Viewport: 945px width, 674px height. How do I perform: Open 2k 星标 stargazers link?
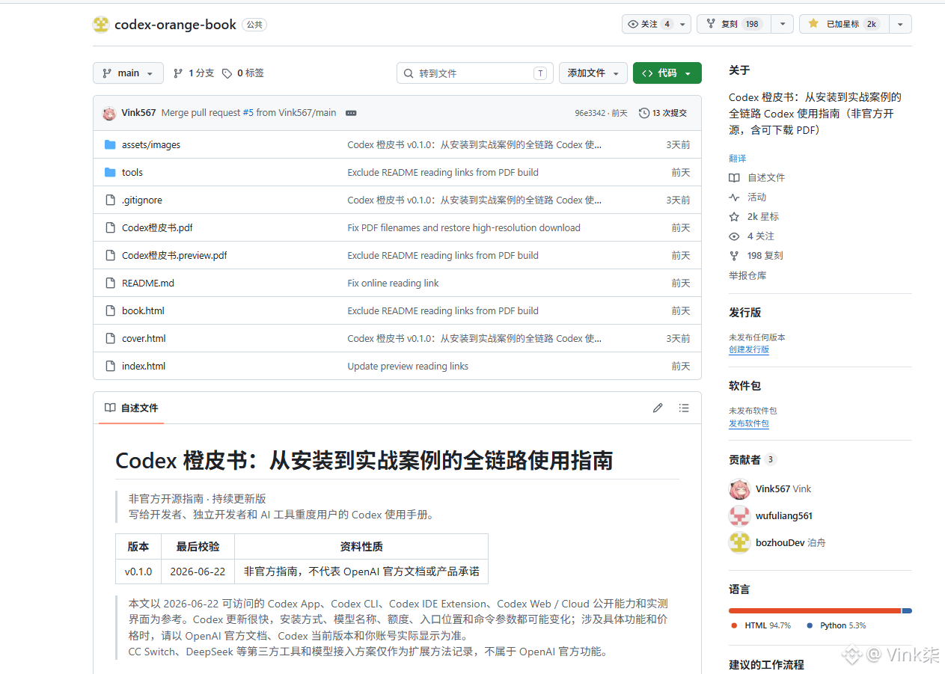[x=754, y=216]
